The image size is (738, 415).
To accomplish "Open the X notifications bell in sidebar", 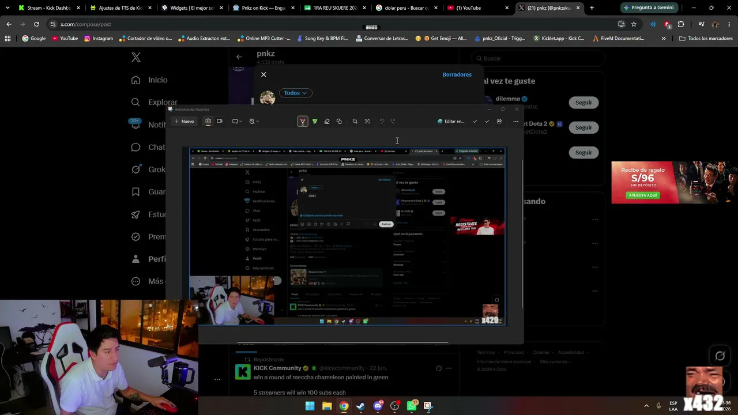I will point(135,124).
